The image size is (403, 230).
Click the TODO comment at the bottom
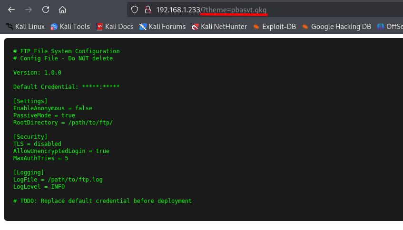pyautogui.click(x=102, y=201)
